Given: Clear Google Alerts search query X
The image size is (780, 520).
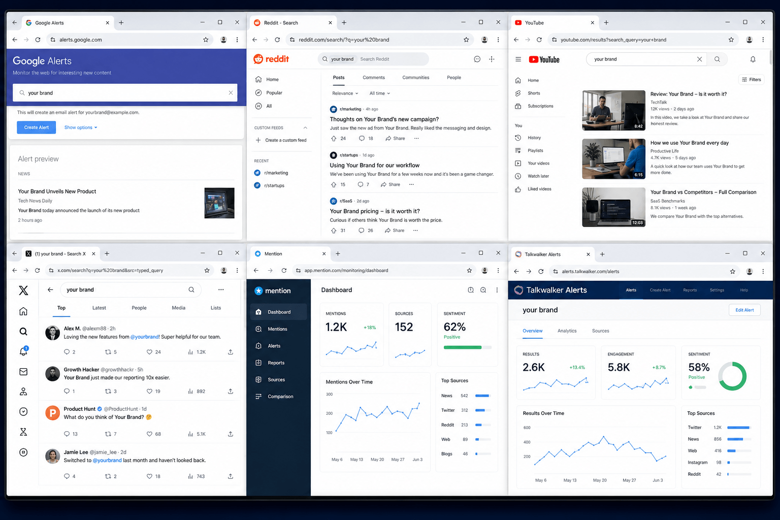Looking at the screenshot, I should coord(231,93).
